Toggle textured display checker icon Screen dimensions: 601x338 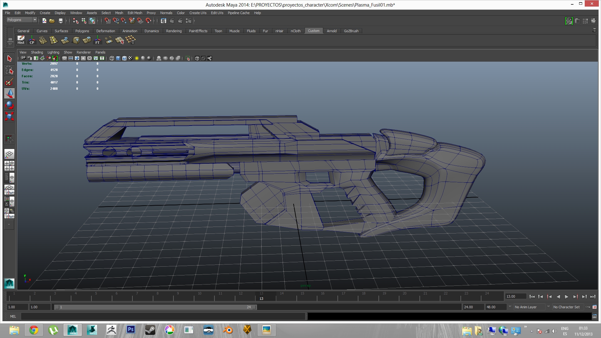click(x=131, y=58)
